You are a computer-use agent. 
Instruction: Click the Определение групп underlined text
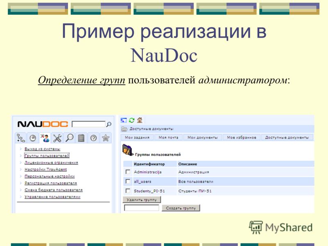click(x=82, y=80)
